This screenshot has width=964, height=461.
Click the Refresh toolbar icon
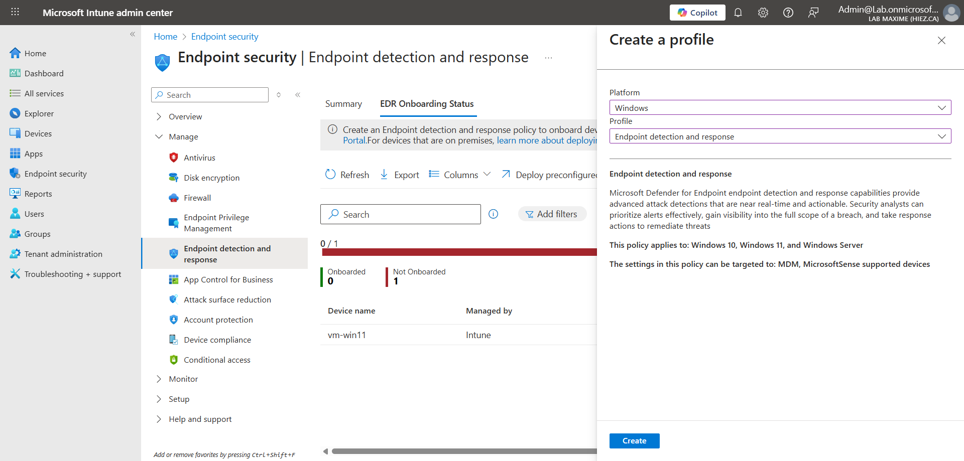tap(330, 175)
